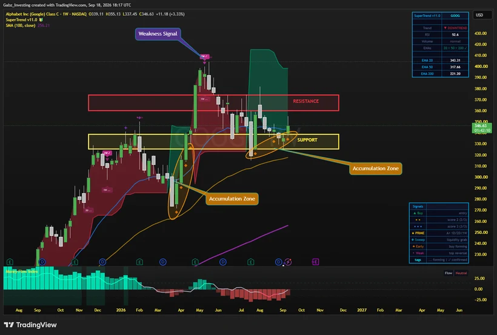Viewport: 497px width, 335px height.
Task: Click the pink '2D' signal tag
Action: [88, 210]
